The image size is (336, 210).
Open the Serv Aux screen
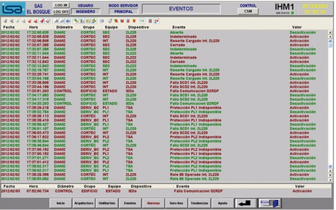pos(176,203)
